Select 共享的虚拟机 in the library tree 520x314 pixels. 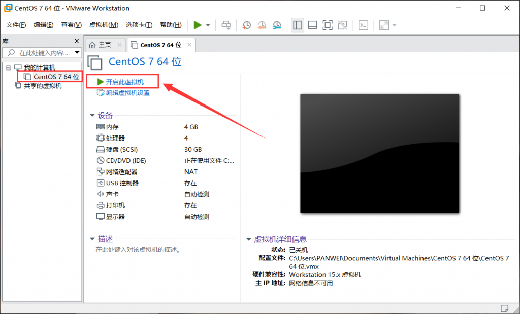43,86
